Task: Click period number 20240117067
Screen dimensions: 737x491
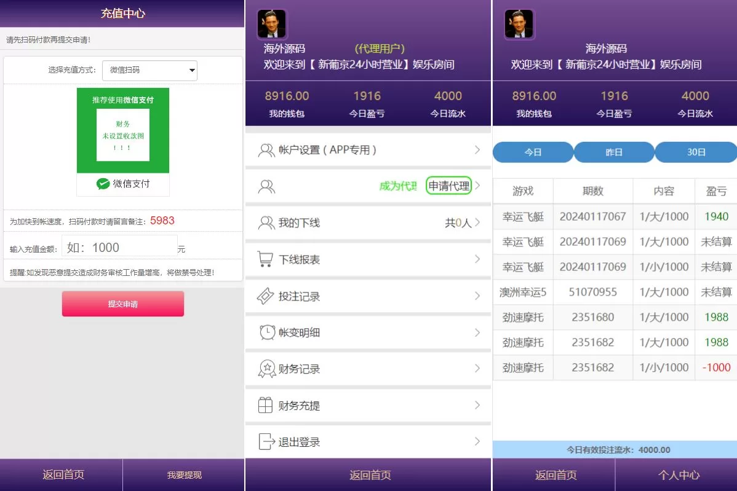Action: click(x=592, y=216)
